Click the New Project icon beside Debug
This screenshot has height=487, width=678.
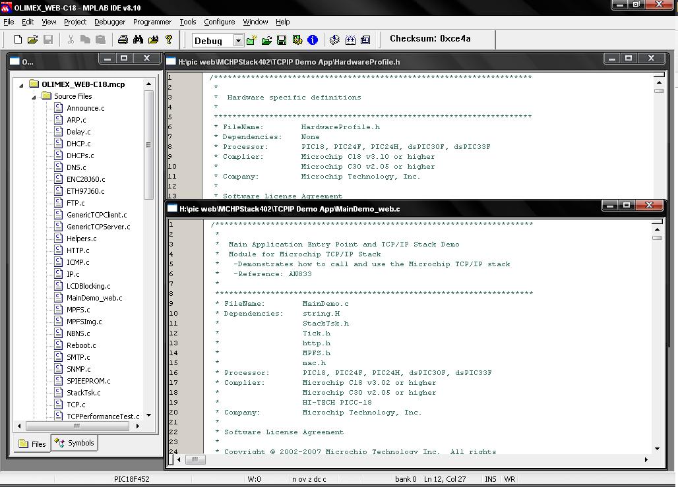[251, 40]
